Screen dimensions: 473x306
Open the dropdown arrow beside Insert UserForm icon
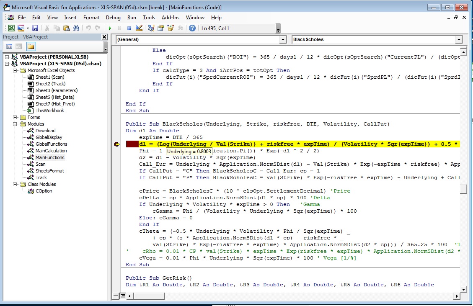coord(28,28)
